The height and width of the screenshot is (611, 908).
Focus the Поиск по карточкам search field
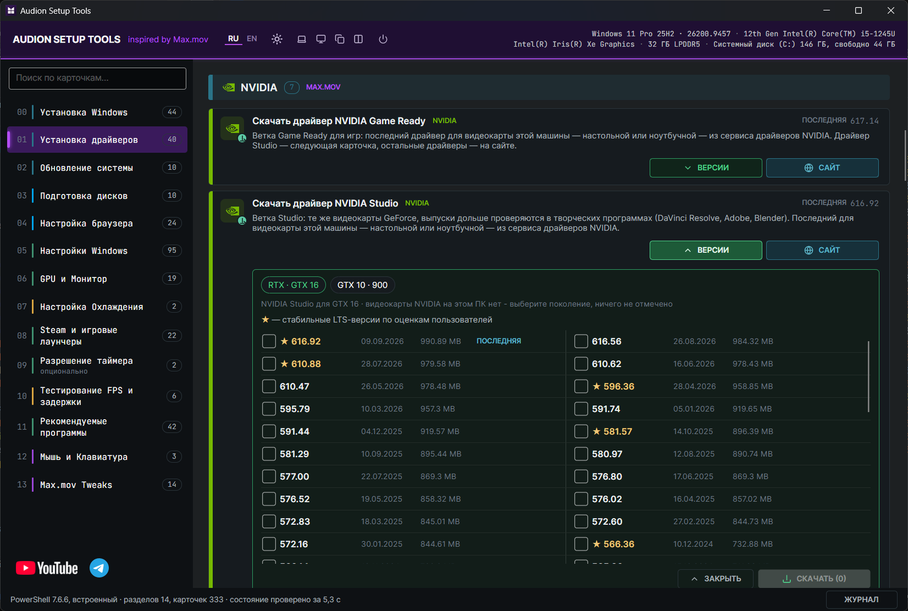click(x=98, y=78)
